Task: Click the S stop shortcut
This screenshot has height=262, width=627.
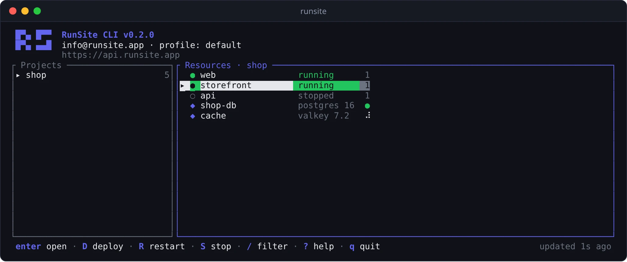Action: (x=216, y=246)
